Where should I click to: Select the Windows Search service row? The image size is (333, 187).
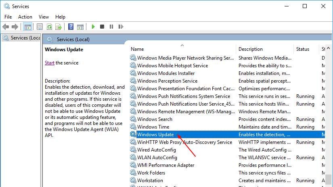pyautogui.click(x=155, y=119)
